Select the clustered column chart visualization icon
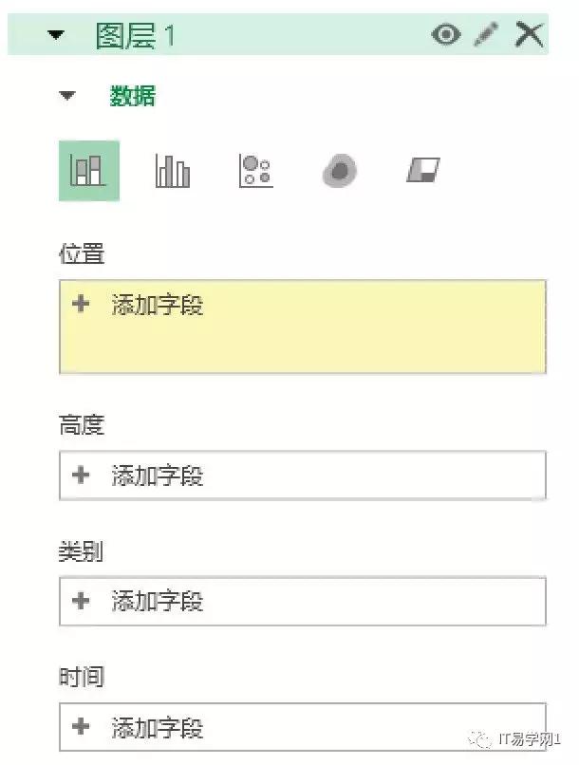Image resolution: width=579 pixels, height=765 pixels. click(x=172, y=172)
